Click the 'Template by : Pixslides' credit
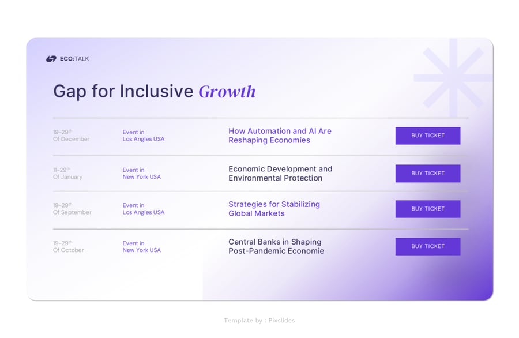The width and height of the screenshot is (519, 338). (x=259, y=320)
